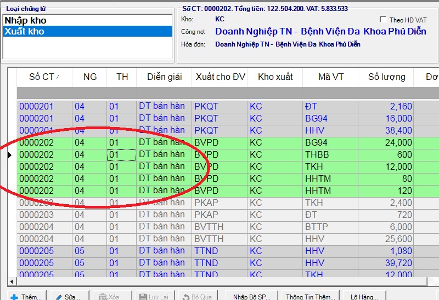Select Xuất kho document type
Screen dimensions: 439x300
88,31
